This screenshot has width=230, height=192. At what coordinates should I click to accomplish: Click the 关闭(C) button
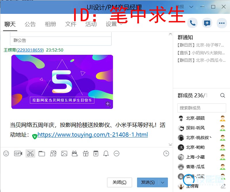click(x=119, y=183)
